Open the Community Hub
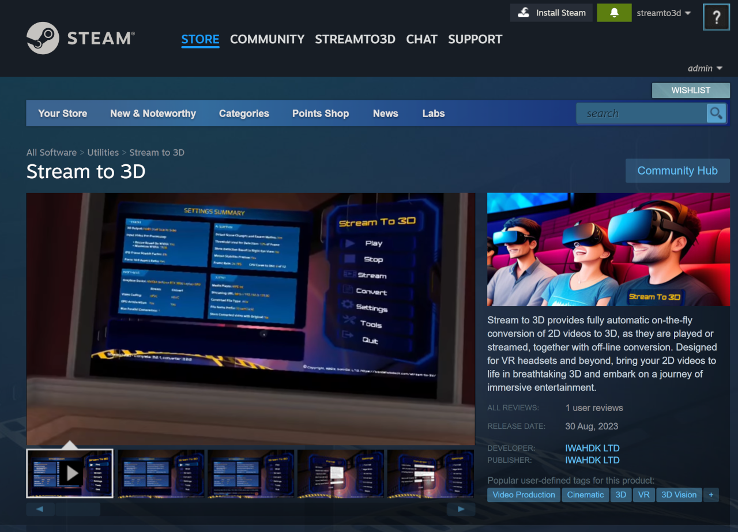Viewport: 738px width, 532px height. coord(677,171)
